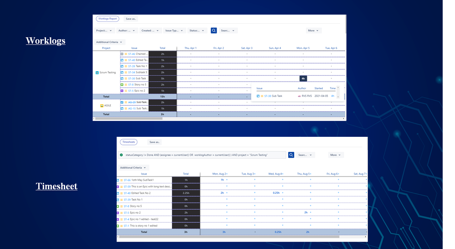Click the priority icon on Timesheets ST-1 row
Image resolution: width=455 pixels, height=249 pixels.
122,226
